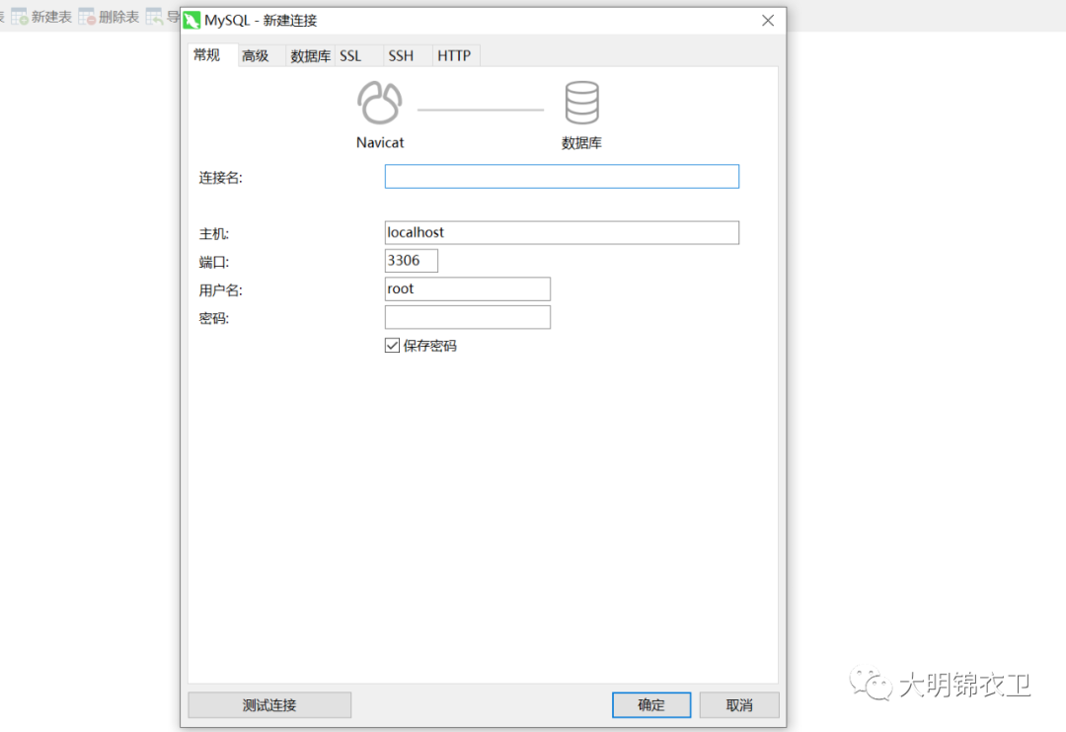Click the Host field containing localhost
1066x732 pixels.
coord(562,233)
